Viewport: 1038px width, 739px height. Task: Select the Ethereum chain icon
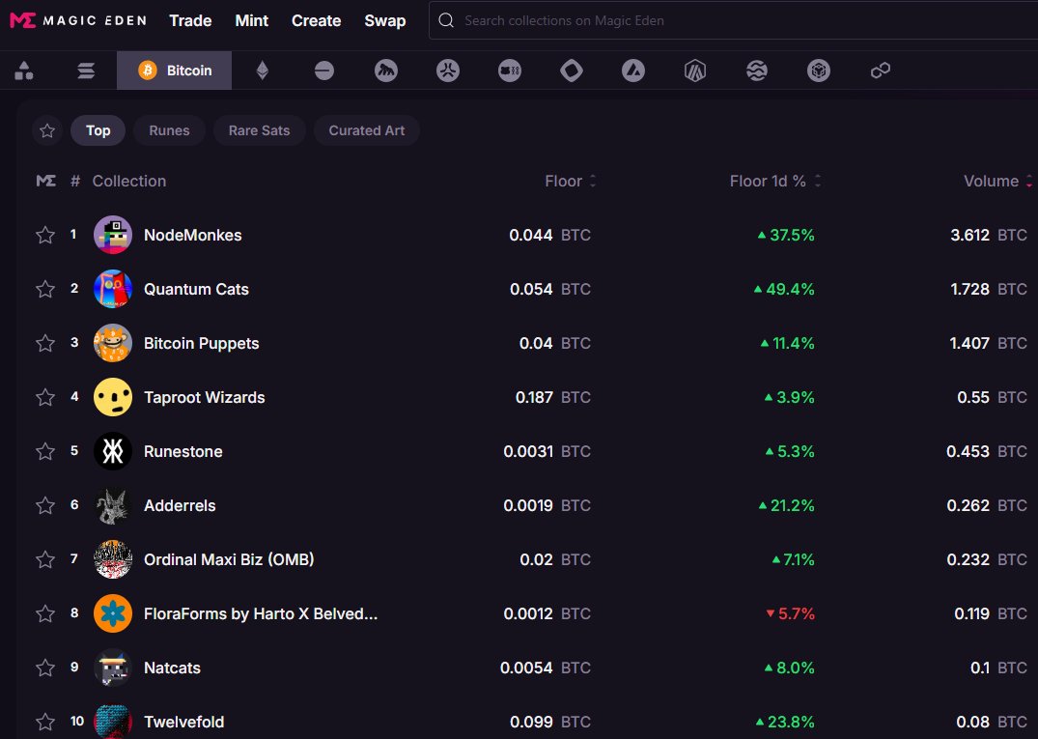262,71
